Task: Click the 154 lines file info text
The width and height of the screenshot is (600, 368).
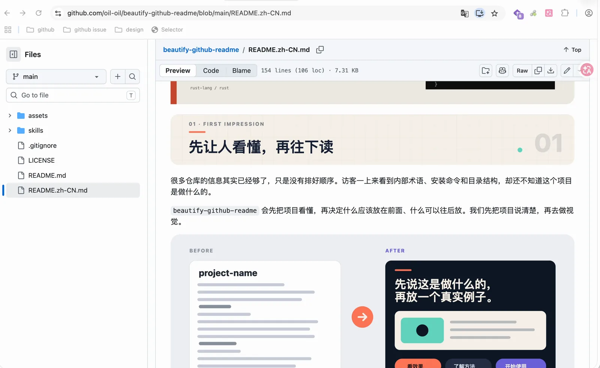Action: 310,70
